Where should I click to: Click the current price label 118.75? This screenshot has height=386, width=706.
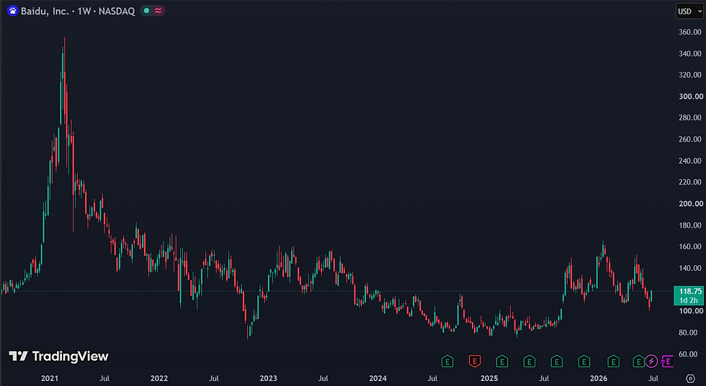689,295
